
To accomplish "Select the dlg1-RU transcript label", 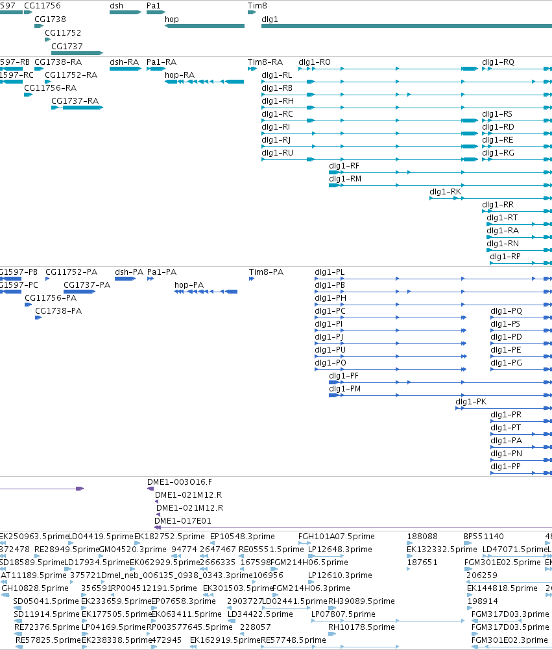I will coord(277,152).
